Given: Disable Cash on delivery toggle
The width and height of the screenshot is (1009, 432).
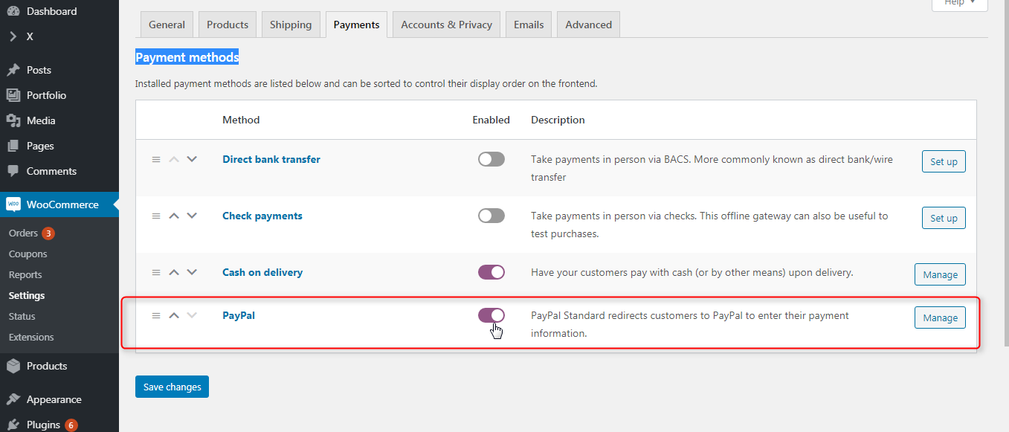Looking at the screenshot, I should click(491, 272).
